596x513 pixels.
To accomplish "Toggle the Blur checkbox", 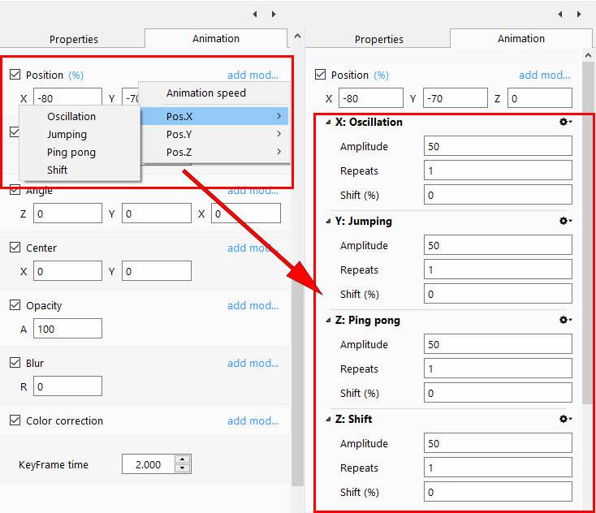I will (15, 364).
